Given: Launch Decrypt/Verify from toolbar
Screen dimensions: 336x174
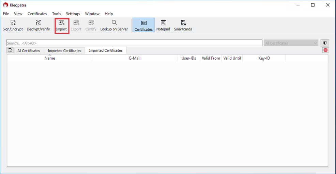Looking at the screenshot, I should tap(39, 25).
